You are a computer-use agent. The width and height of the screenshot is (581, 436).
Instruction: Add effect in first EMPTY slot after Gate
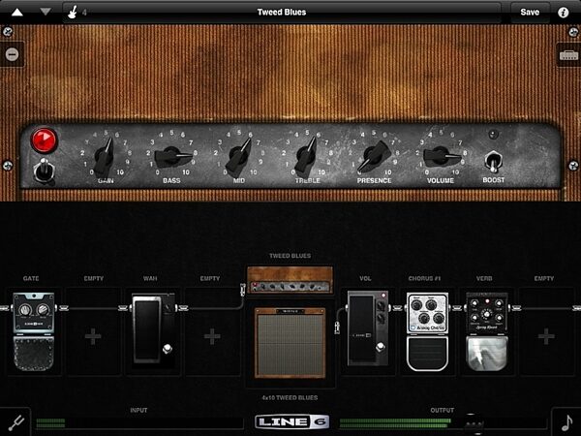[93, 336]
